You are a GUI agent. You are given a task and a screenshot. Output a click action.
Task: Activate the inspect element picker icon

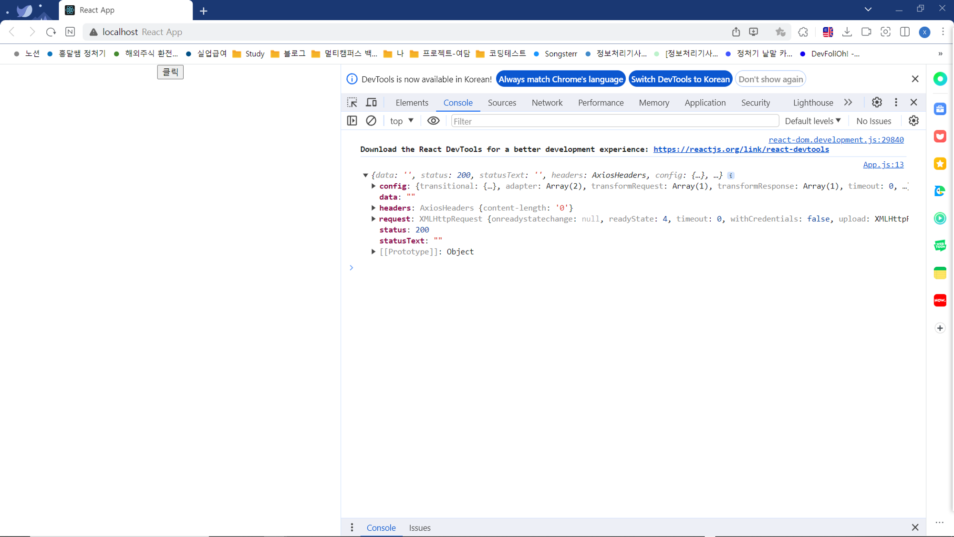[x=352, y=103]
